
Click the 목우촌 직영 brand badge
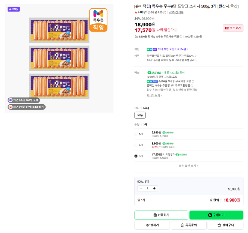point(98,20)
